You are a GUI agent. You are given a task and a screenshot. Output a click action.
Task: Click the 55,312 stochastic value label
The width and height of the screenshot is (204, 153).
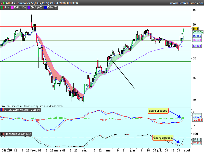[x=197, y=139]
